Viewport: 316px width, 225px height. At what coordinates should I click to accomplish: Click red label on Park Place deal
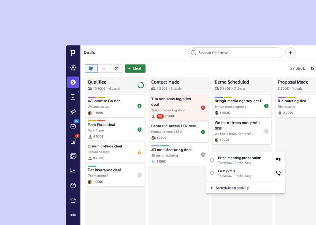tap(101, 121)
